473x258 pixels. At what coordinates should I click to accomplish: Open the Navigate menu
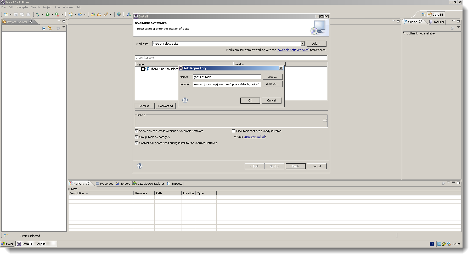click(22, 7)
